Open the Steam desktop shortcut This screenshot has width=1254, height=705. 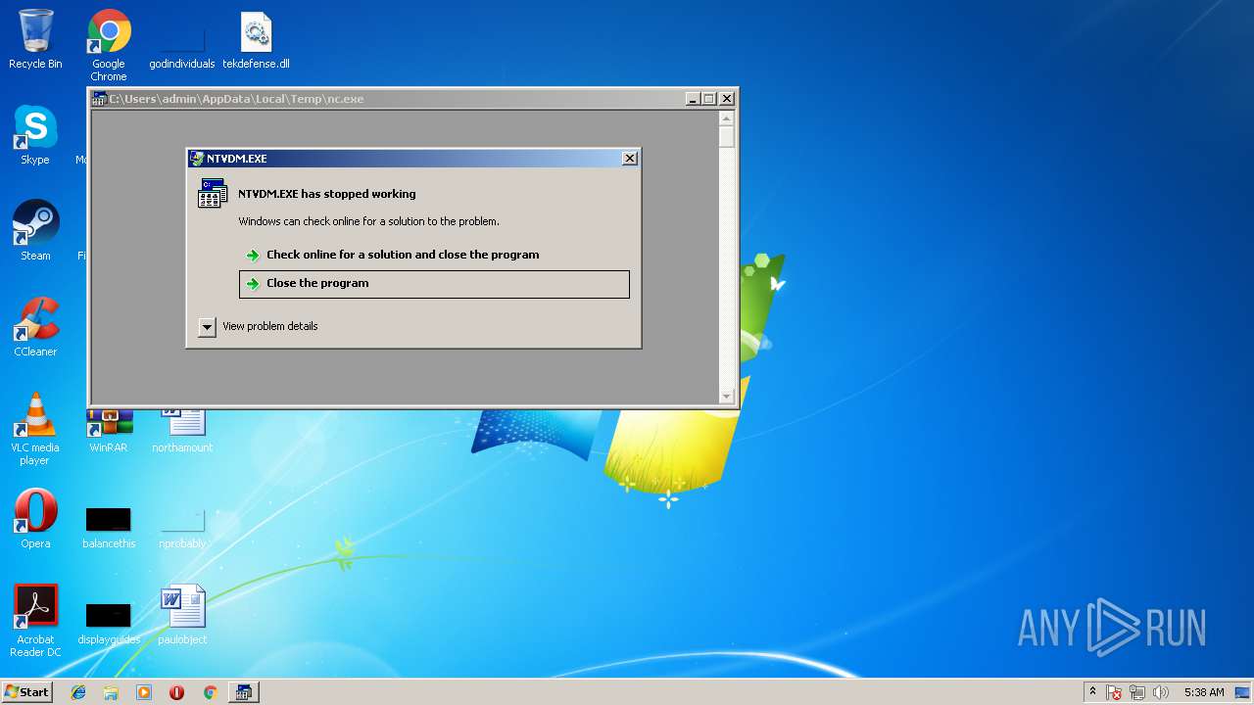tap(35, 231)
